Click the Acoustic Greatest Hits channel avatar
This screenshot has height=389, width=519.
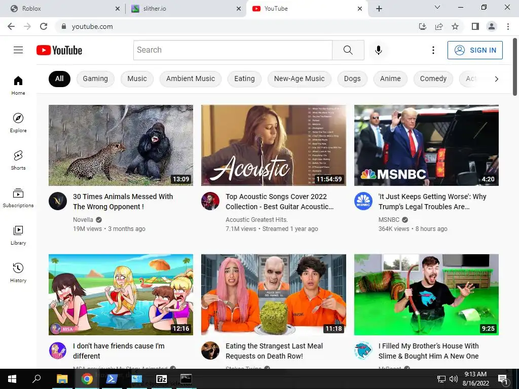pyautogui.click(x=210, y=201)
